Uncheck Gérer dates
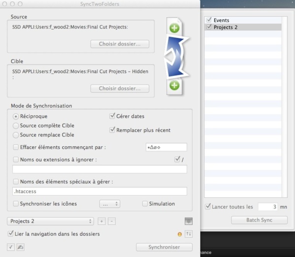 click(112, 116)
